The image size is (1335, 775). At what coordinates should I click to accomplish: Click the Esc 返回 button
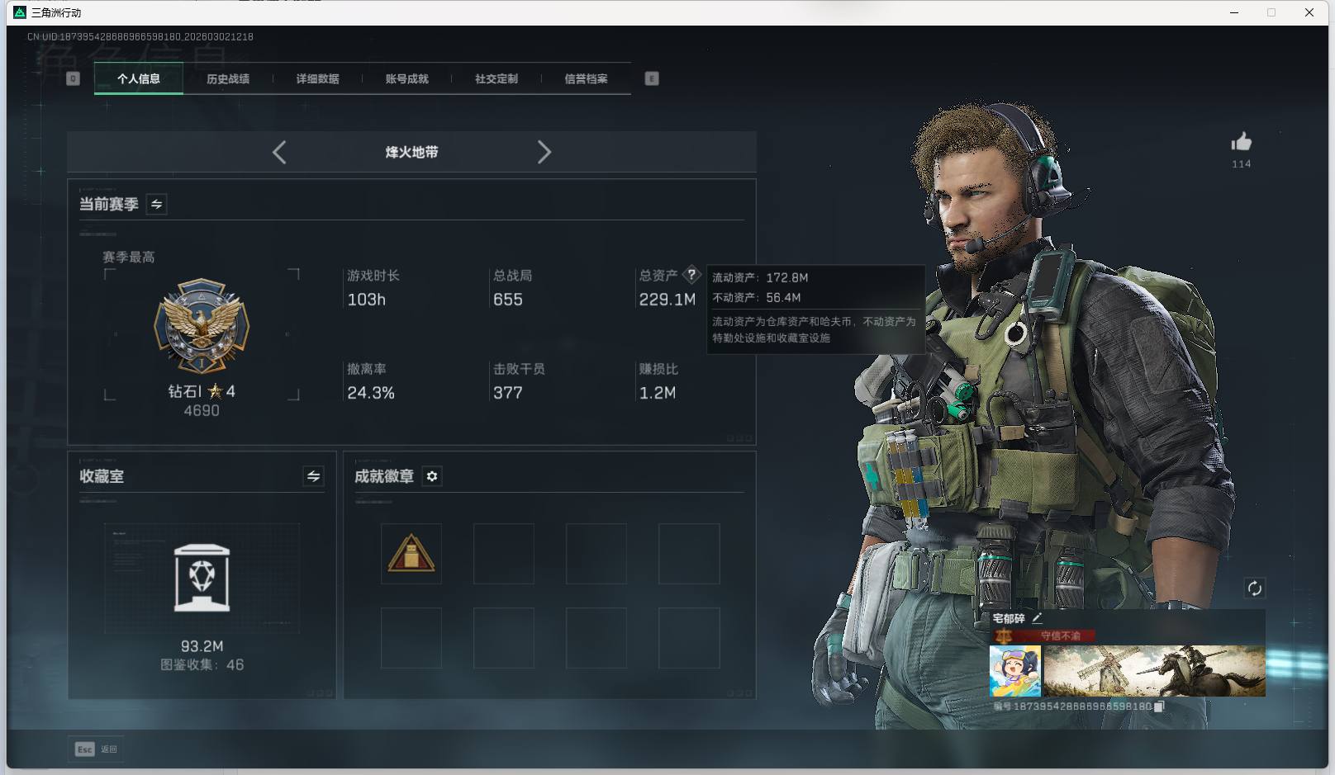[95, 749]
